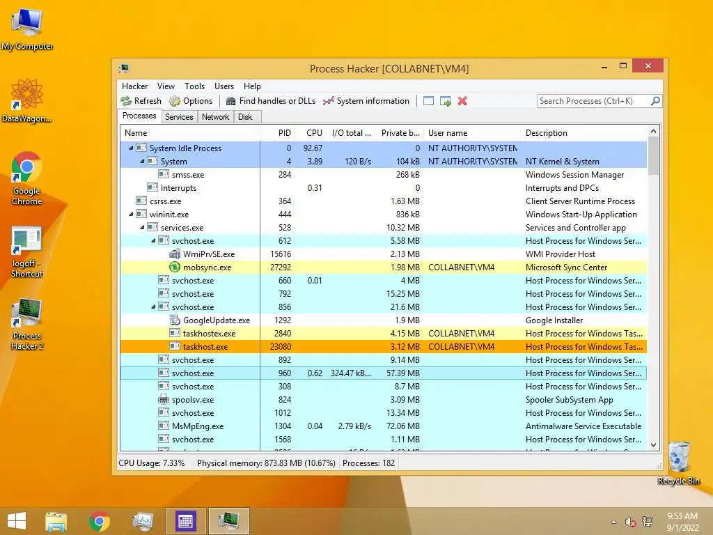The width and height of the screenshot is (713, 535).
Task: Sort by the Description column header
Action: coord(584,133)
